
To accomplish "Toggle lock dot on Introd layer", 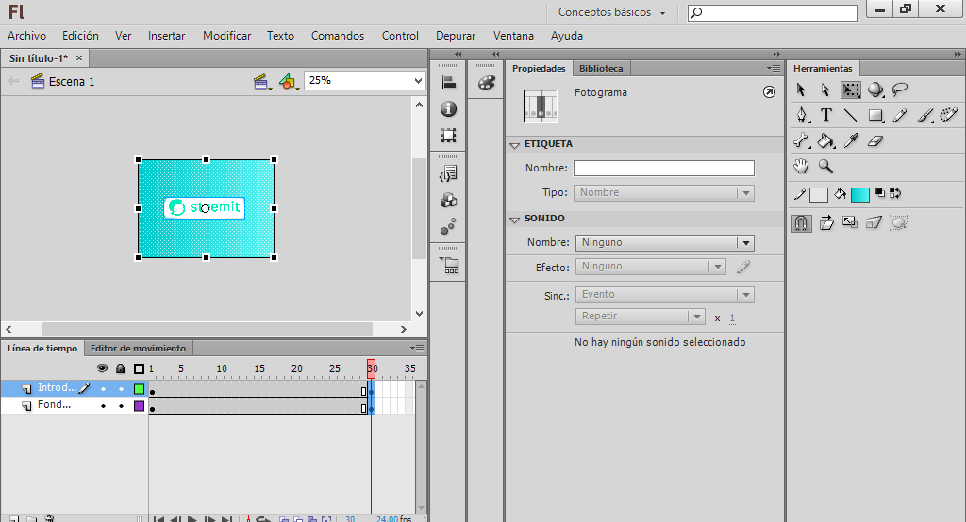I will pos(121,389).
